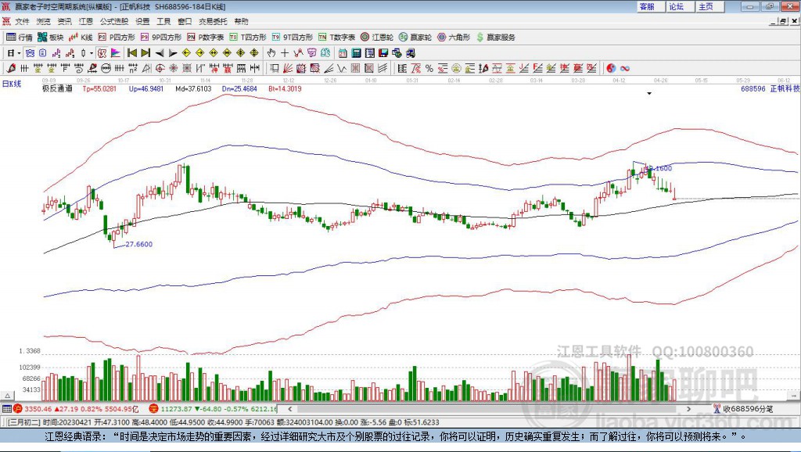Click the Tp=55.0281 indicator value
801x452 pixels.
tap(99, 88)
